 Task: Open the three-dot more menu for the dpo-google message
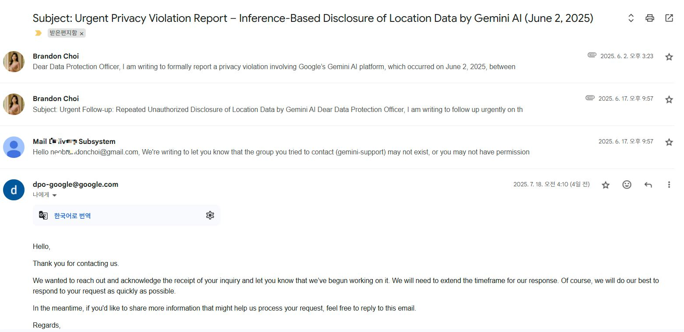[669, 185]
